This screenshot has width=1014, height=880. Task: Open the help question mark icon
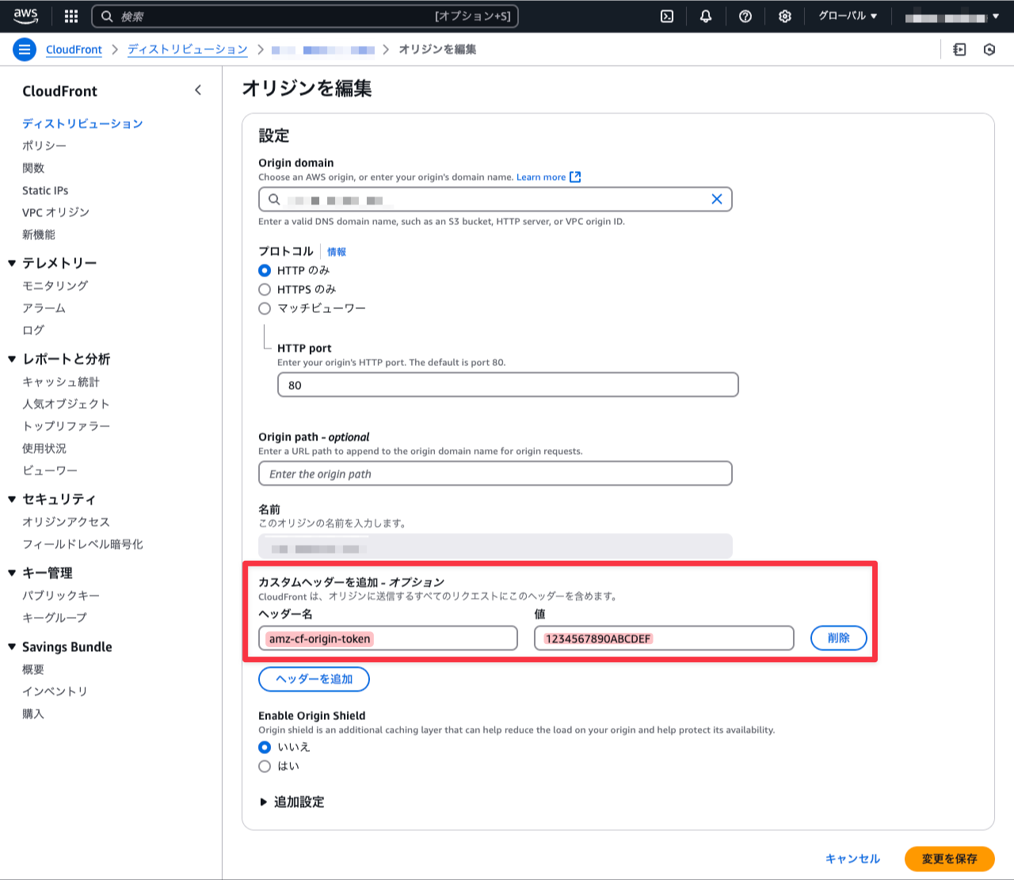(745, 16)
